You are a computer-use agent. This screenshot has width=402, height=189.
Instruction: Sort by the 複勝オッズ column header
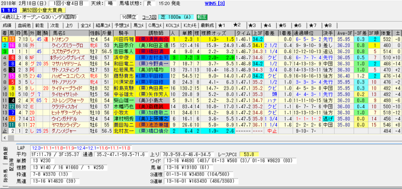point(218,33)
